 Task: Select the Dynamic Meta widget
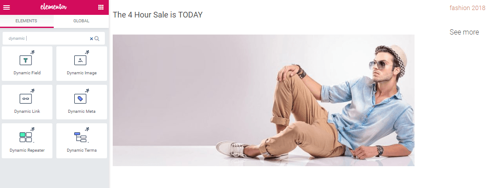click(x=82, y=102)
